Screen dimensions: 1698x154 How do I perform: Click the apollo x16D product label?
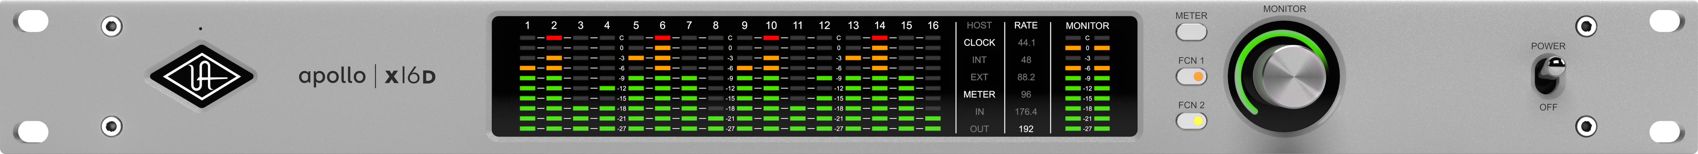[x=367, y=77]
